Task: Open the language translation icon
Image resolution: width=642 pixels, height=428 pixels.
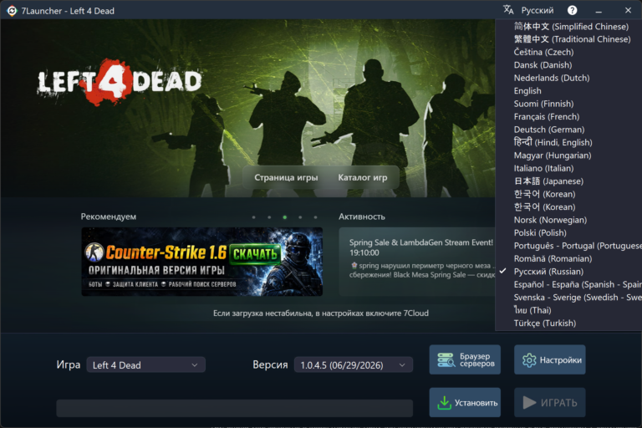Action: pyautogui.click(x=508, y=10)
